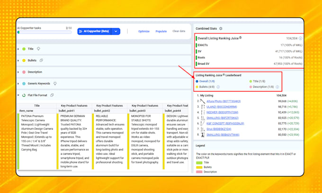Viewport: 322px width, 193px height.
Task: Click the NEEWER product thumbnail
Action: coord(203,112)
